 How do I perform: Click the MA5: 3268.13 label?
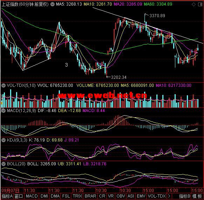pyautogui.click(x=69, y=4)
